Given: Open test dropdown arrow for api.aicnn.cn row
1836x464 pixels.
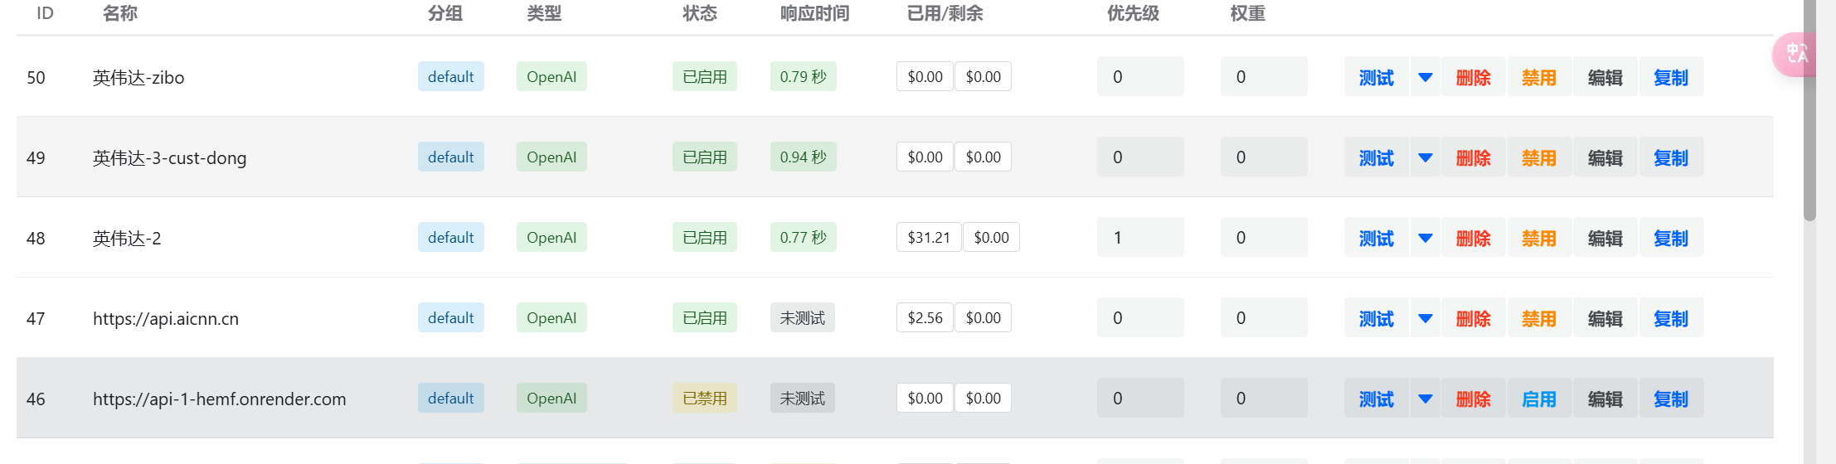Looking at the screenshot, I should coord(1426,318).
